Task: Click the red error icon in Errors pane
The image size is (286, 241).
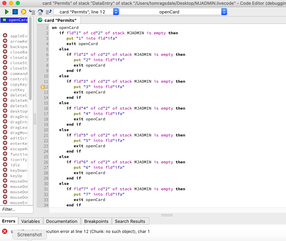Action: (5, 231)
